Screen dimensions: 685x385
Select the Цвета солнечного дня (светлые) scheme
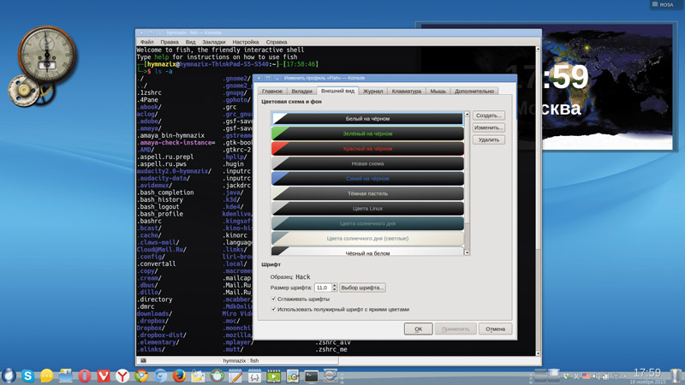[367, 239]
